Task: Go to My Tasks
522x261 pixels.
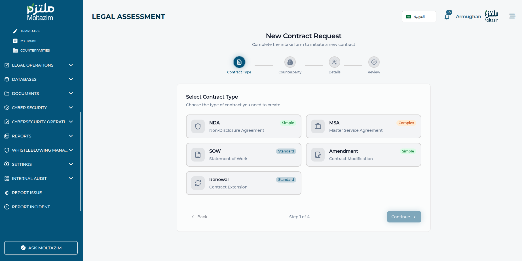Action: click(28, 41)
